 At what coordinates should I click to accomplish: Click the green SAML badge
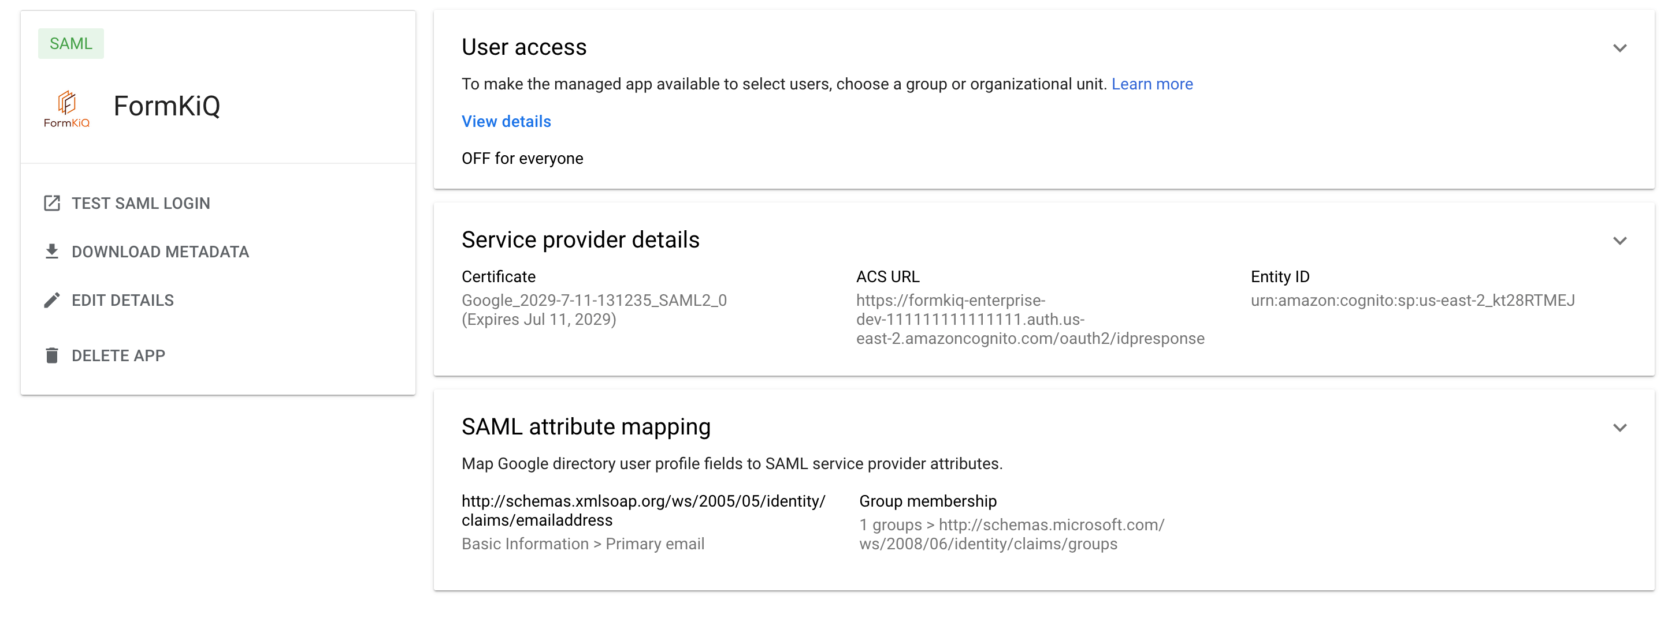point(71,44)
